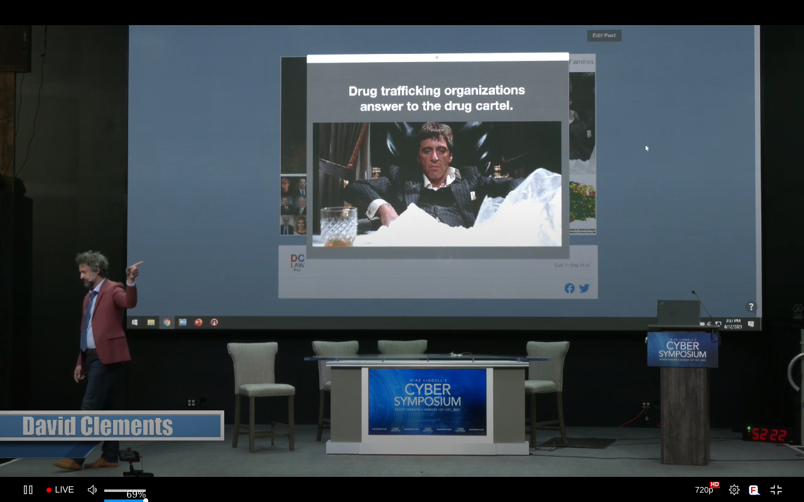The height and width of the screenshot is (502, 804).
Task: Close the slide popup with the X
Action: pos(437,57)
